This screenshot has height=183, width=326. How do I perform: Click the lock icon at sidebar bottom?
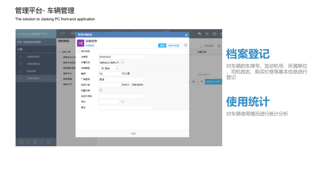pos(35,142)
